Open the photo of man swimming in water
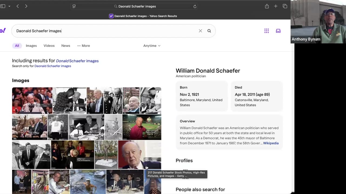This screenshot has width=346, height=194. 88,182
